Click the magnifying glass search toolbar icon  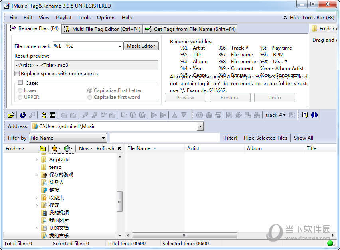[32, 115]
